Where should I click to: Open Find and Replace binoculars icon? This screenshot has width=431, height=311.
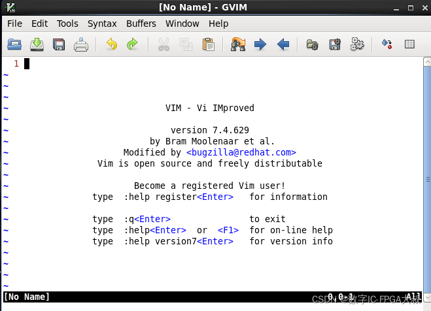pyautogui.click(x=238, y=44)
